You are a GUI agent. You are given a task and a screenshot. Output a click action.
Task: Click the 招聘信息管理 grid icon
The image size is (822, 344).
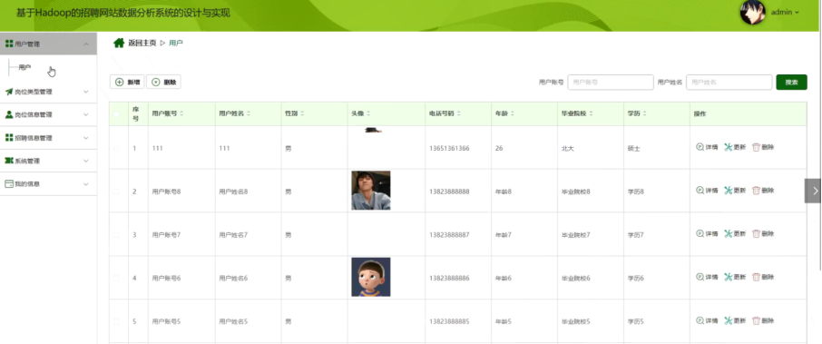[9, 138]
